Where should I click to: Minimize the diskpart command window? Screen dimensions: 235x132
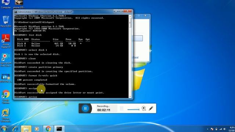click(x=116, y=11)
